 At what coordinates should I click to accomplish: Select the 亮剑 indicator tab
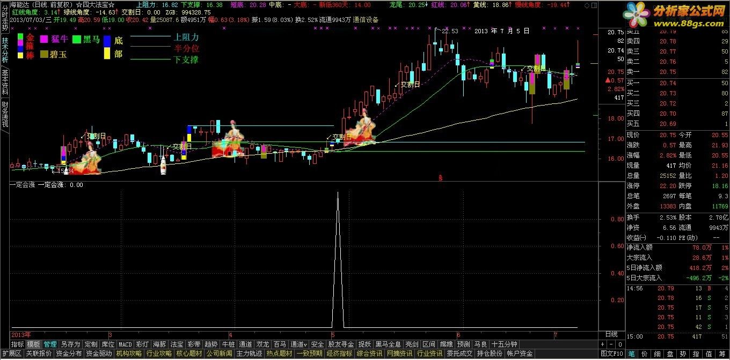pyautogui.click(x=412, y=344)
